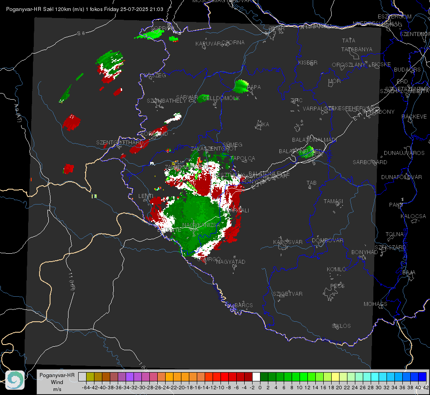Click the SZENTGOTTHARD city label
Screen dimensions: 430x395
click(x=120, y=143)
